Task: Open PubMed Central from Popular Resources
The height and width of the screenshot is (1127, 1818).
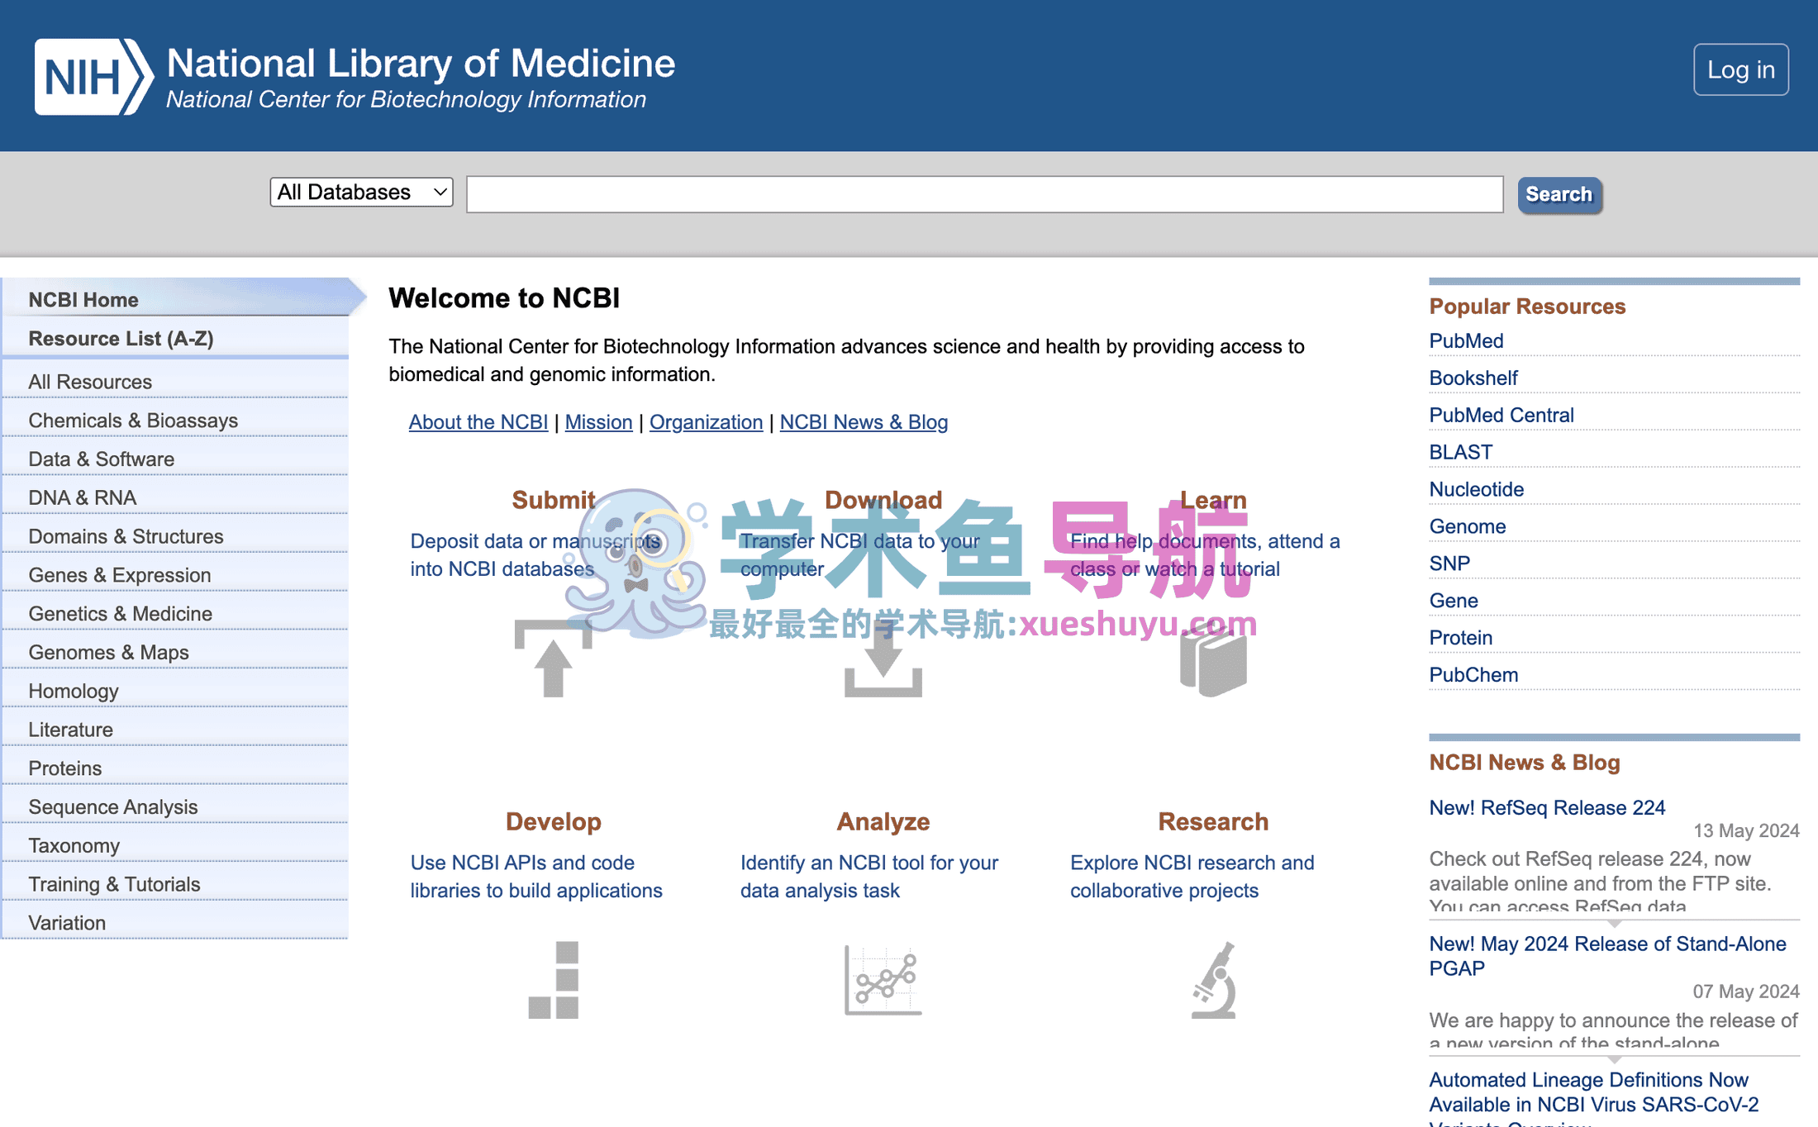Action: [1502, 415]
